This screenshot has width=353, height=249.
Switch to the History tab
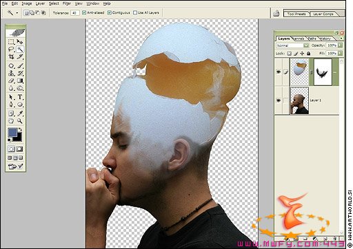tap(325, 39)
